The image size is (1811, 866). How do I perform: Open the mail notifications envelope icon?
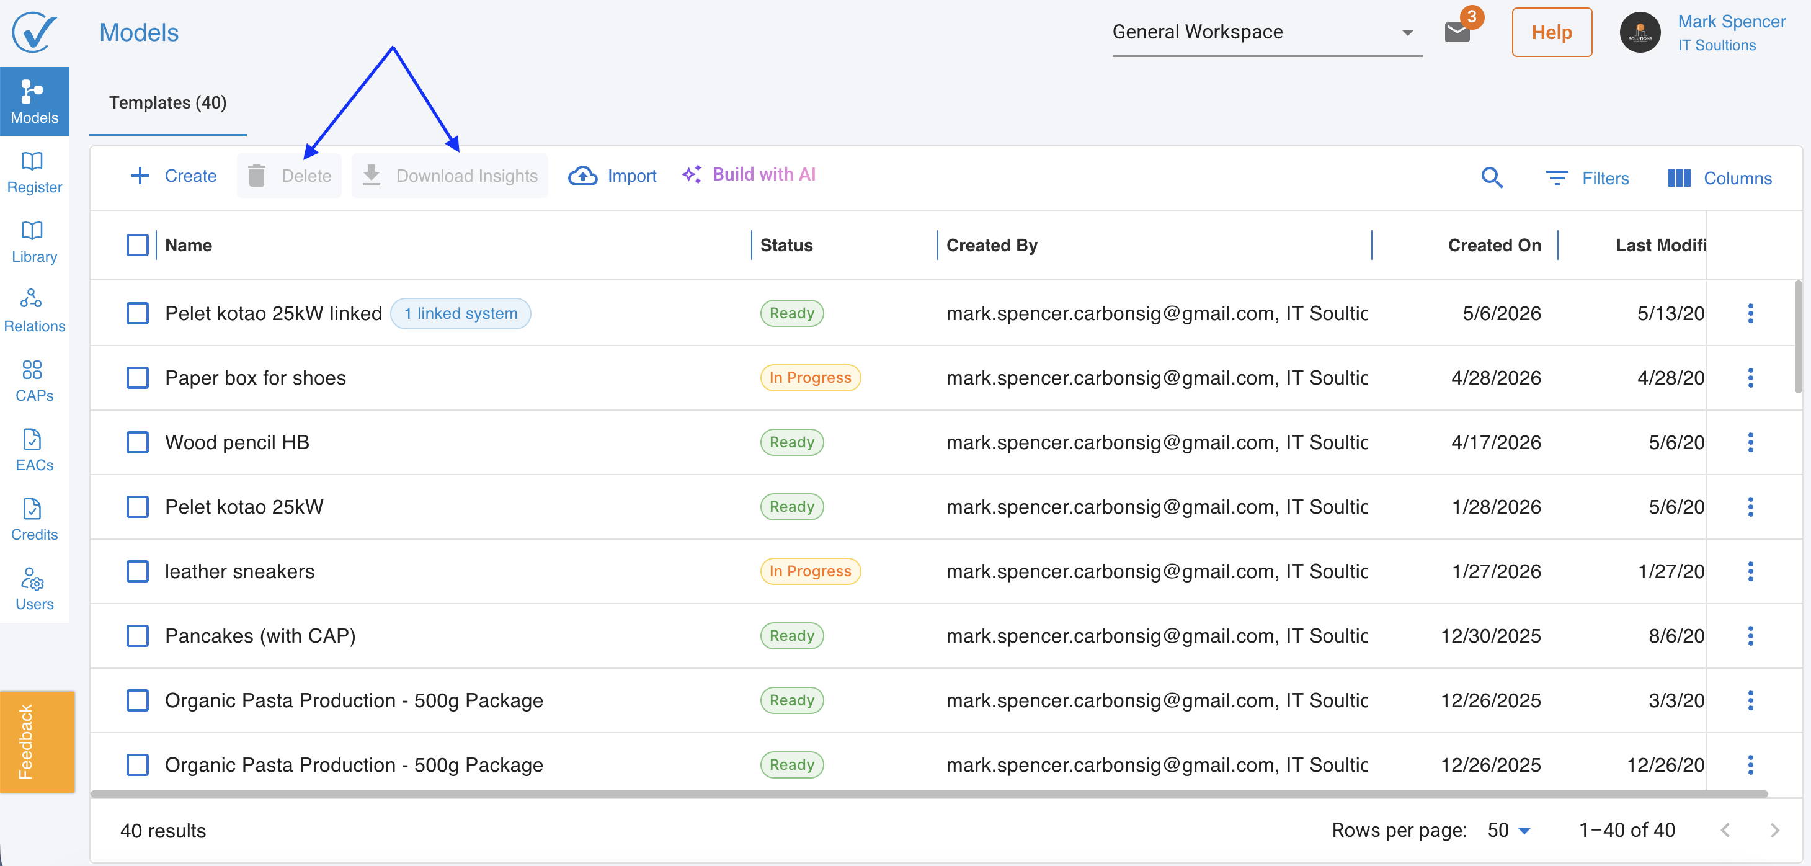coord(1457,32)
